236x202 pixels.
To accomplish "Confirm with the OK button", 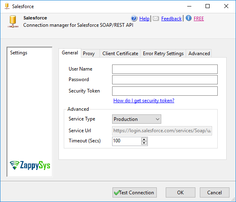I will 180,192.
